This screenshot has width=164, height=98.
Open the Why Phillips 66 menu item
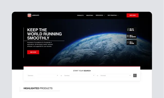coord(112,15)
